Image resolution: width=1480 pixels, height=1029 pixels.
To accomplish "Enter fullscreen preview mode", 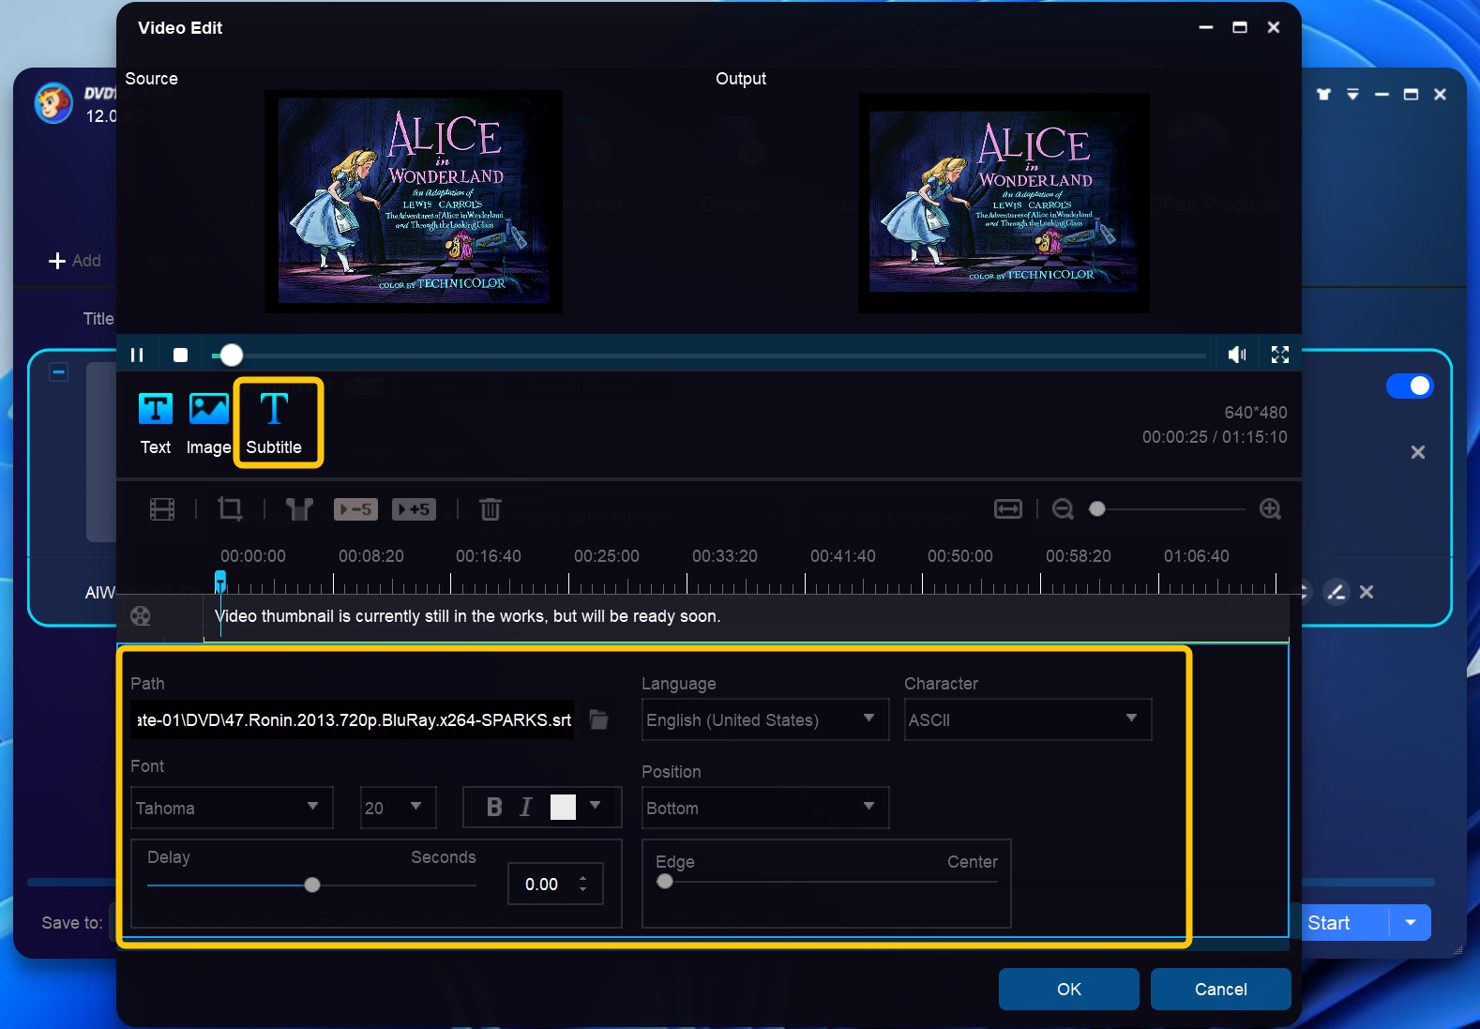I will 1280,355.
